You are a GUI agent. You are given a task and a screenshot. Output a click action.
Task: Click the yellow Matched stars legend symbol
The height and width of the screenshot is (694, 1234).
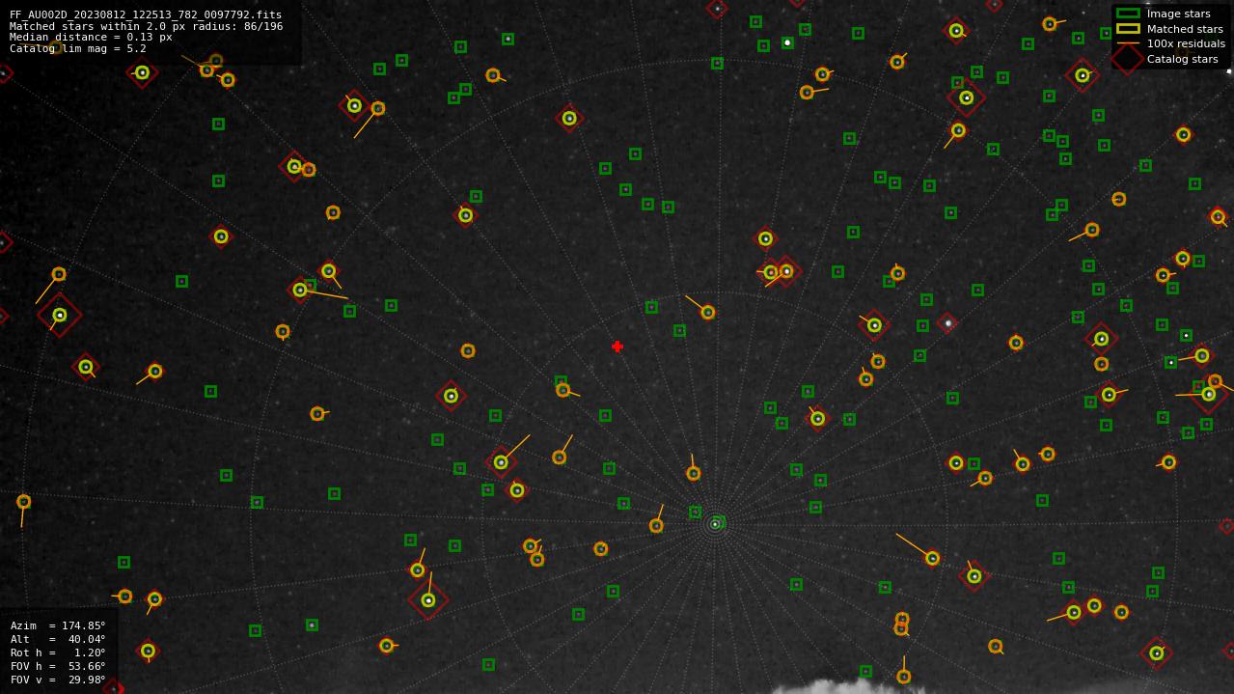point(1128,29)
